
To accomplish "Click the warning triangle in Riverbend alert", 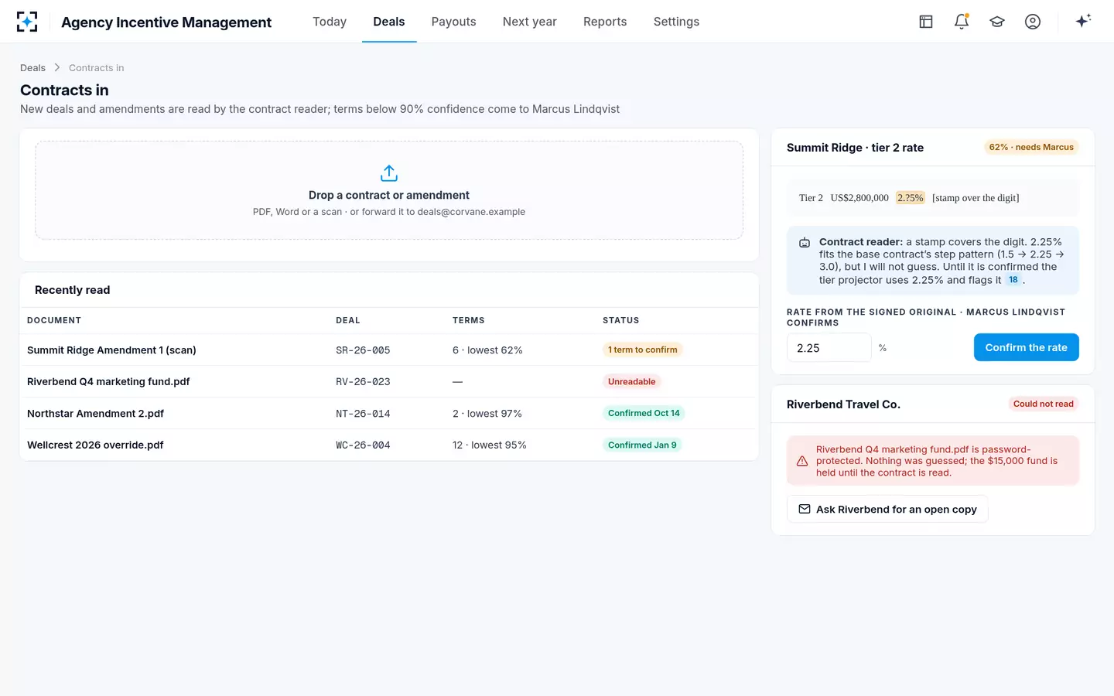I will point(802,461).
